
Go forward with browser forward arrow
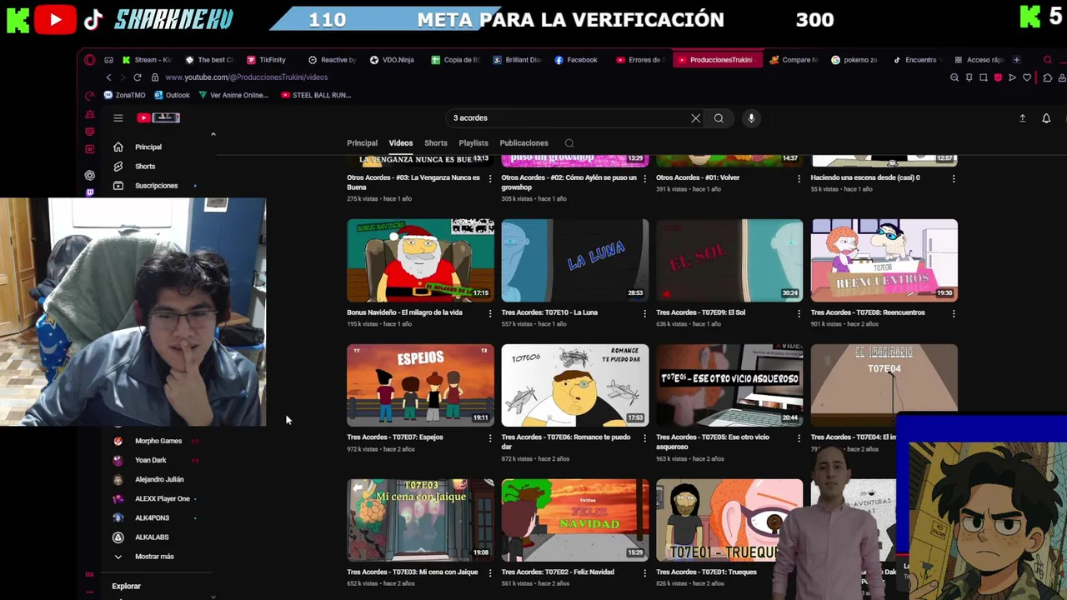click(x=123, y=77)
